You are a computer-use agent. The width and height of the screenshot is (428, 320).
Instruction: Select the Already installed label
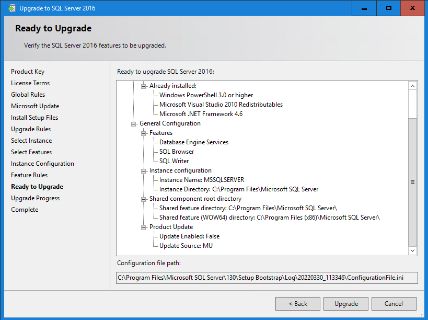173,86
